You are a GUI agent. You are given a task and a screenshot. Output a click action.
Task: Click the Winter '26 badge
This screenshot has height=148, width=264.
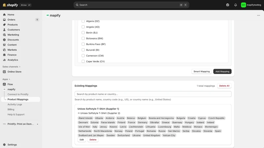(x=25, y=5)
